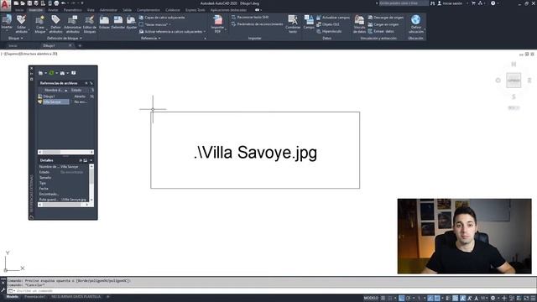Click the Undo arrow in quick access toolbar
The height and width of the screenshot is (302, 537).
64,3
